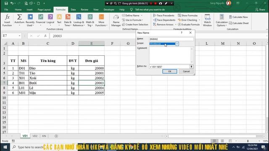Open Text functions list
This screenshot has width=269, height=151.
[x=59, y=21]
